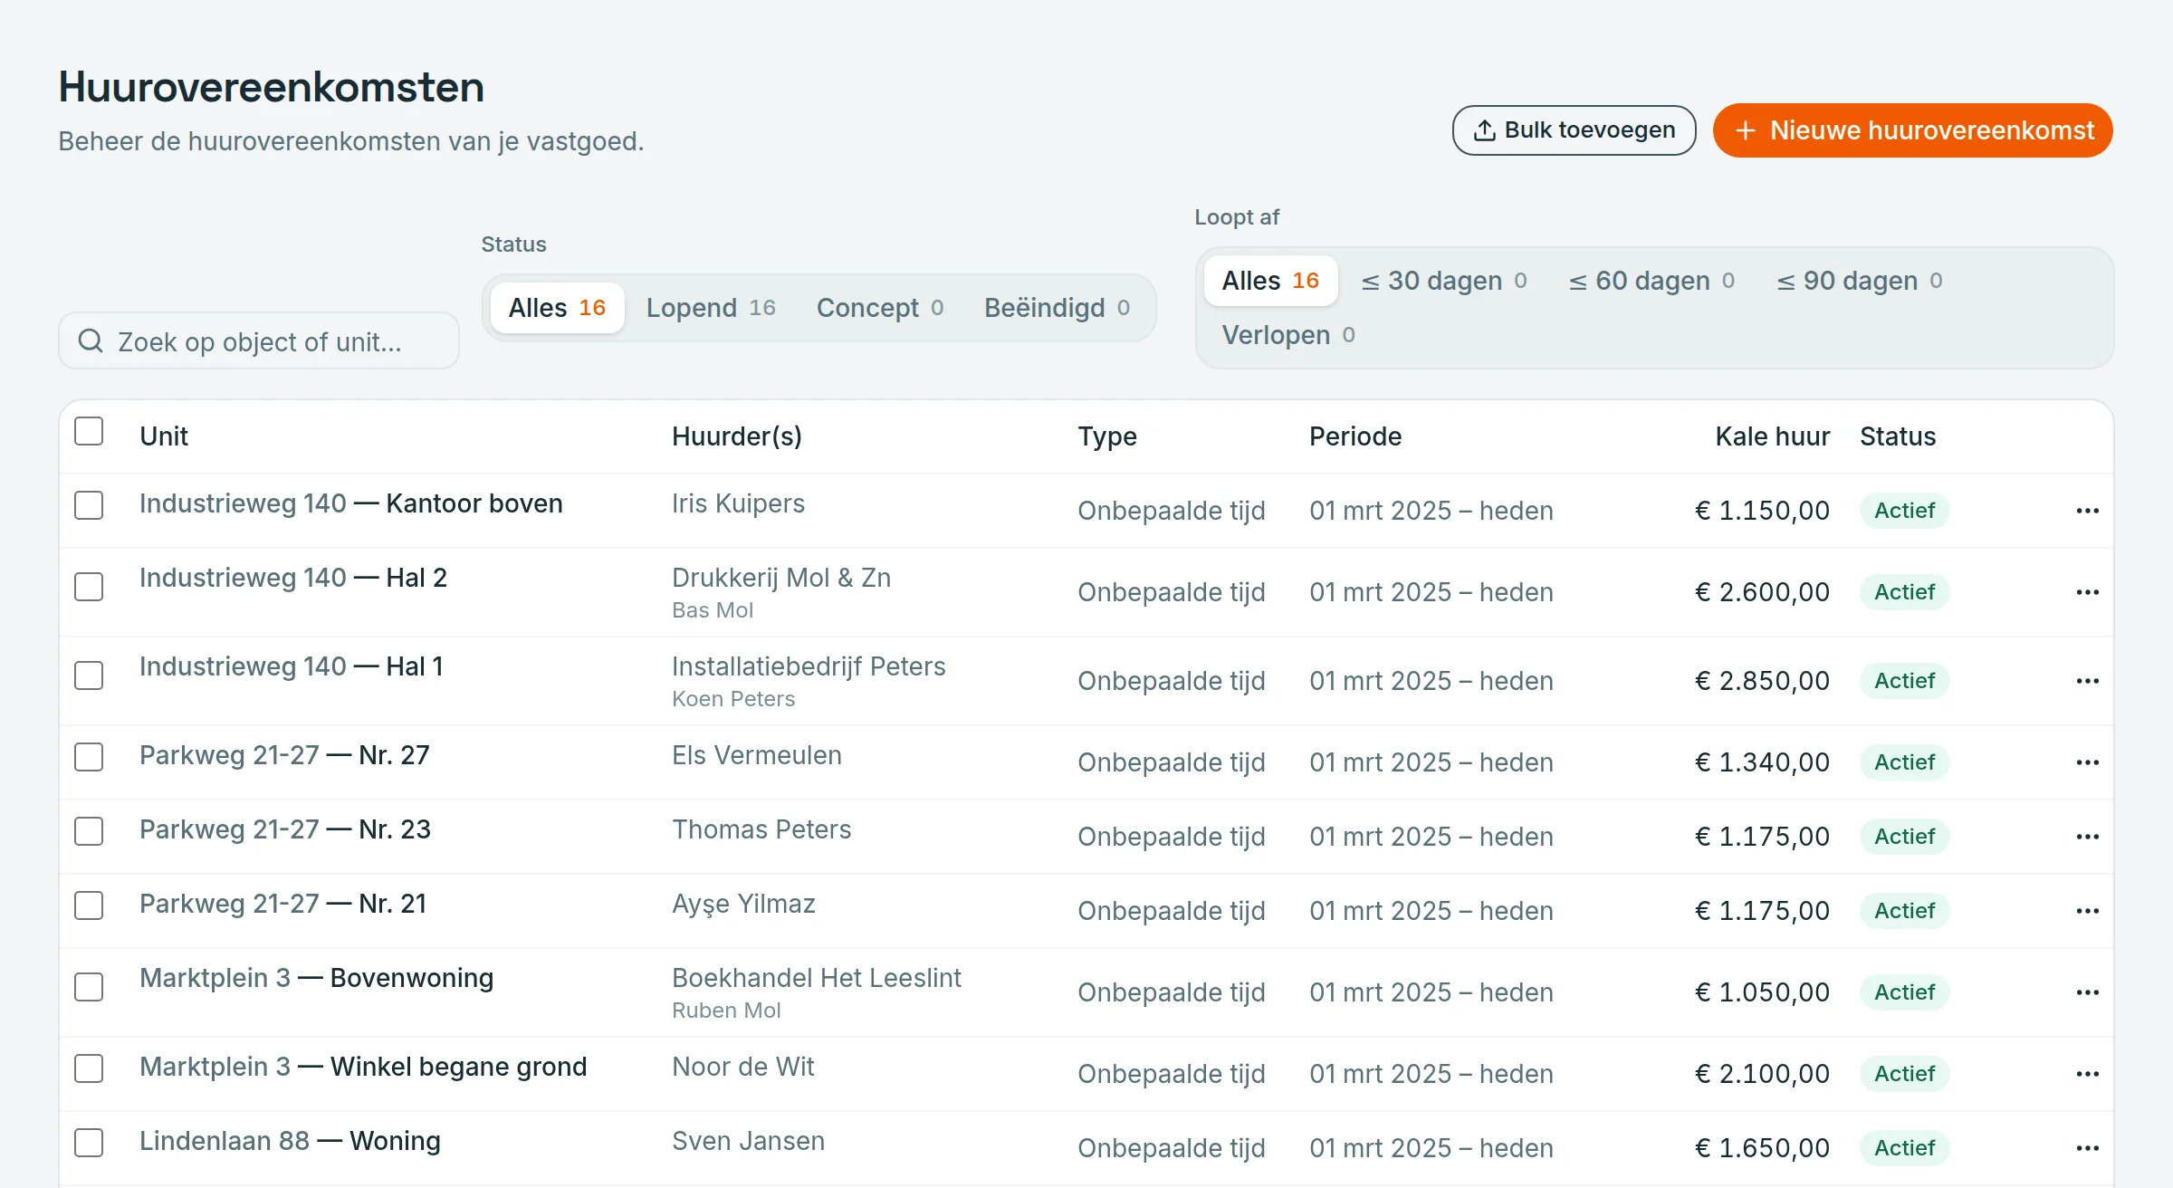Tick checkbox for Parkweg 21-27 Nr. 21
The image size is (2173, 1188).
click(x=89, y=905)
